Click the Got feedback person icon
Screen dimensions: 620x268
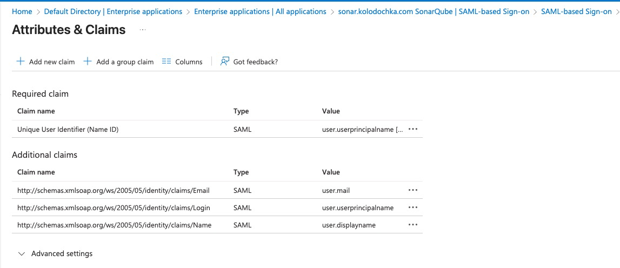[224, 61]
